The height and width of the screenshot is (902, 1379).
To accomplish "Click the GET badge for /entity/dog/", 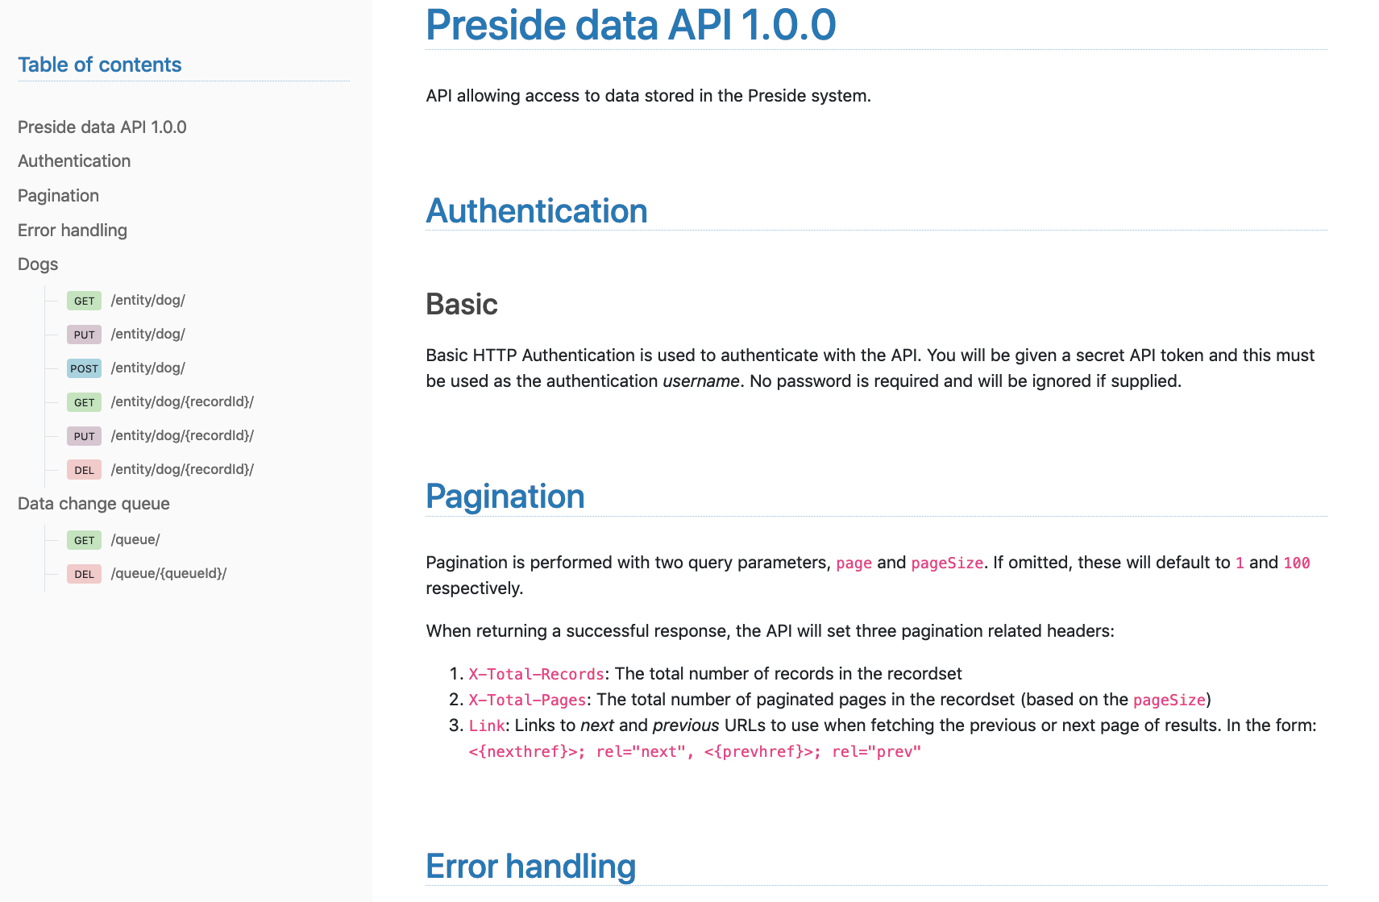I will (84, 301).
